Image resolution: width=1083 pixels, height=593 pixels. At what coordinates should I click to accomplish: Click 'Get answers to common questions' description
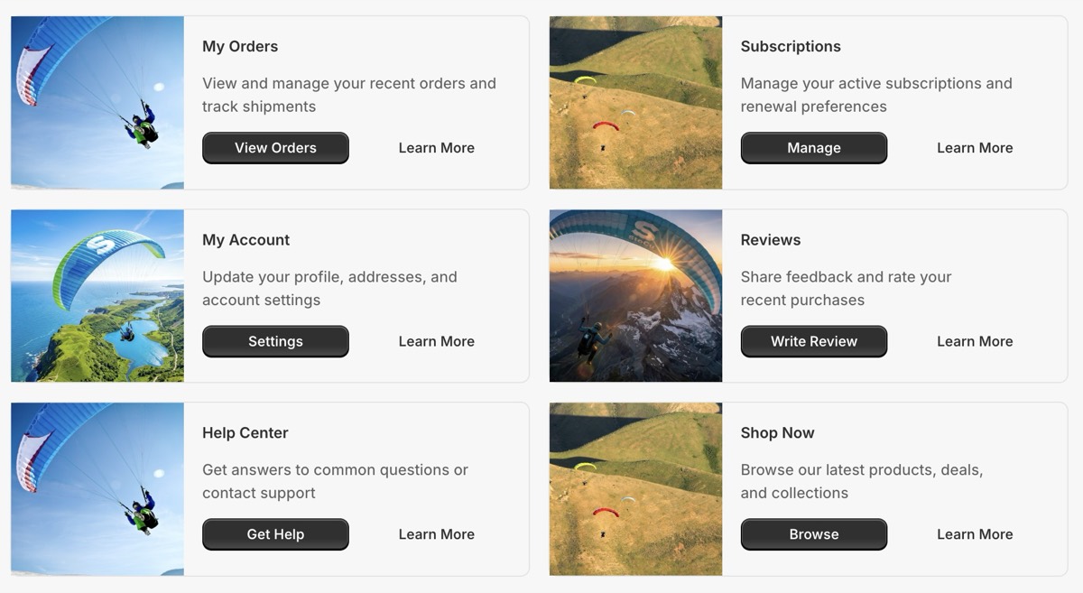click(335, 481)
